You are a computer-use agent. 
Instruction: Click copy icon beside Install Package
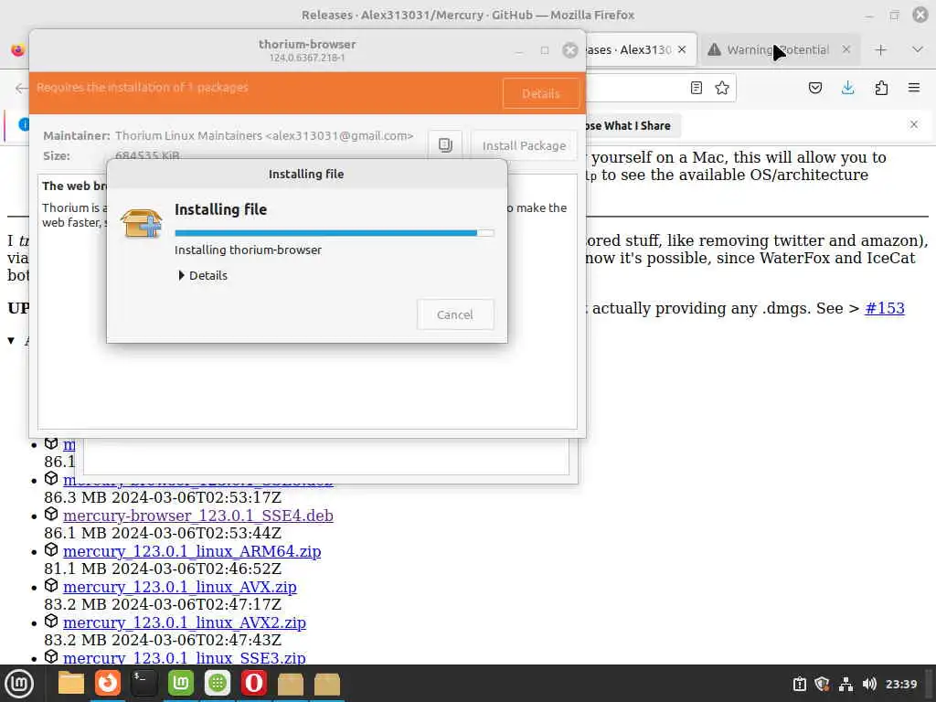pos(445,145)
